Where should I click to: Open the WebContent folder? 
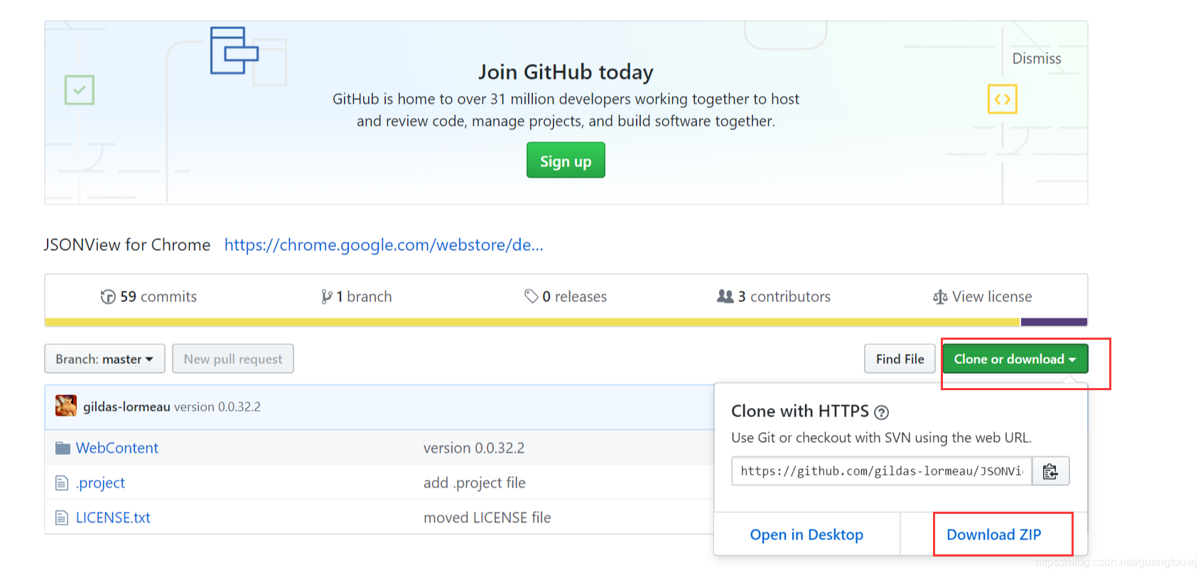117,448
